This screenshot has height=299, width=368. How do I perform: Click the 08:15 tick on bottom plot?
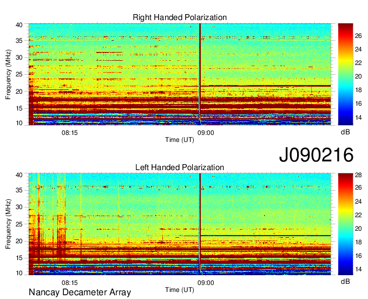(69, 283)
